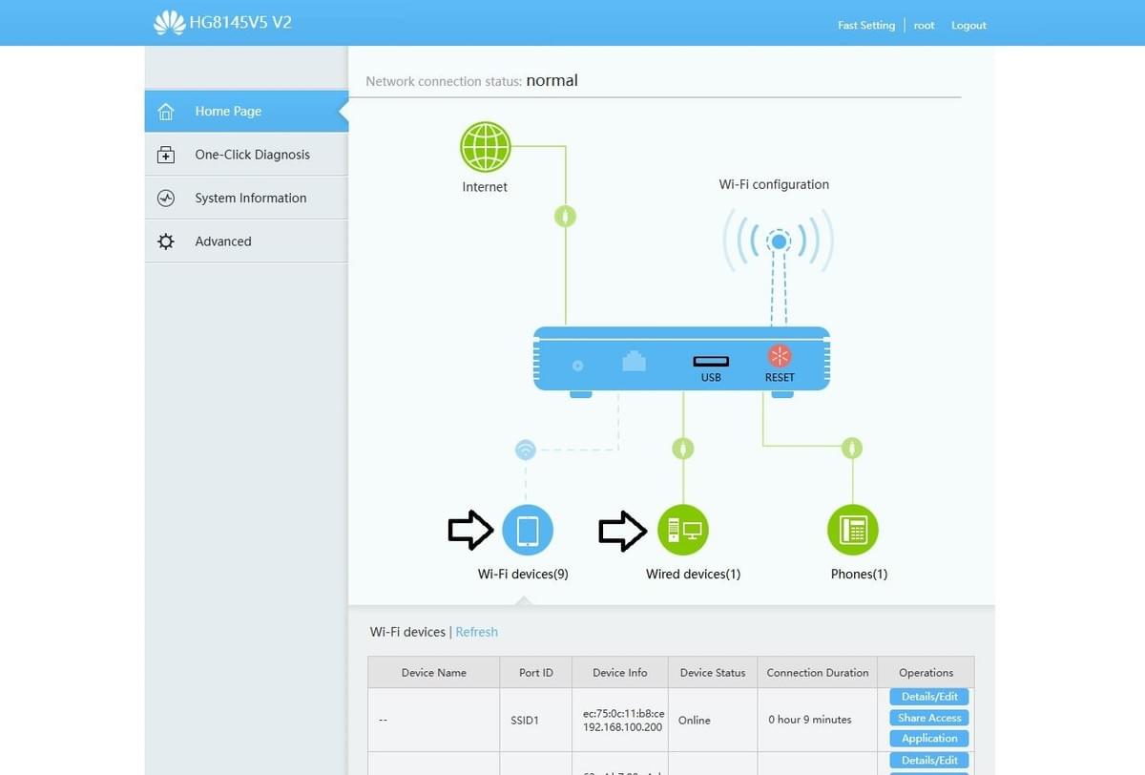
Task: Click the Huawei logo in header
Action: (x=169, y=22)
